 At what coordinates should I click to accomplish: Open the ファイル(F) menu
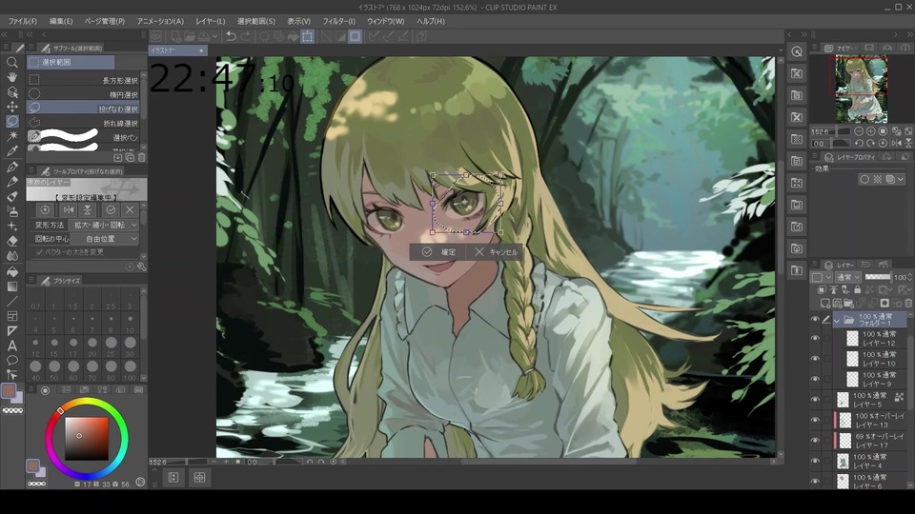[x=23, y=21]
